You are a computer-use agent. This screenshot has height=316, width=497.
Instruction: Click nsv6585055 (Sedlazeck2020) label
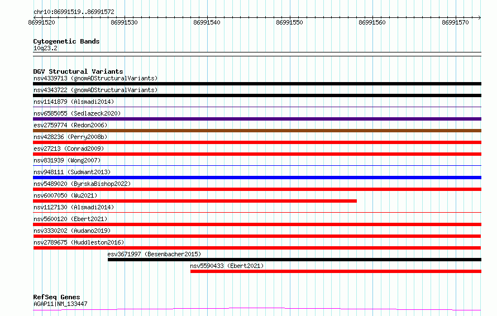77,113
